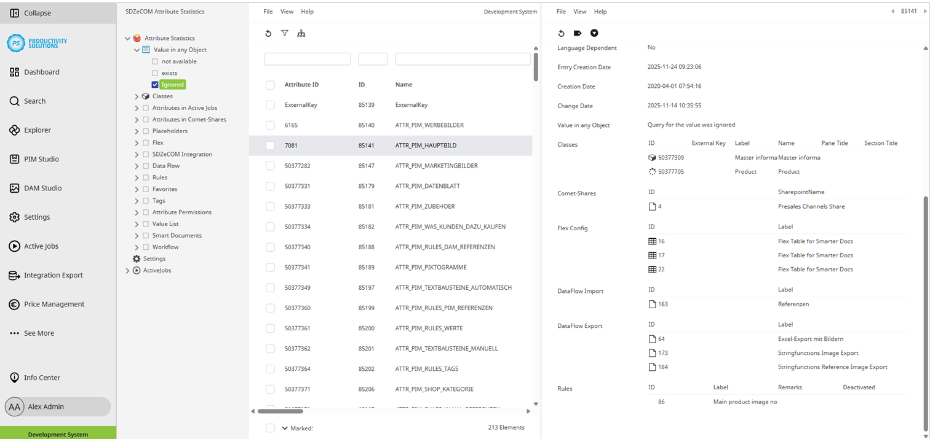Viewport: 930px width, 439px height.
Task: Click the hierarchy icon next to the filter
Action: pos(301,33)
